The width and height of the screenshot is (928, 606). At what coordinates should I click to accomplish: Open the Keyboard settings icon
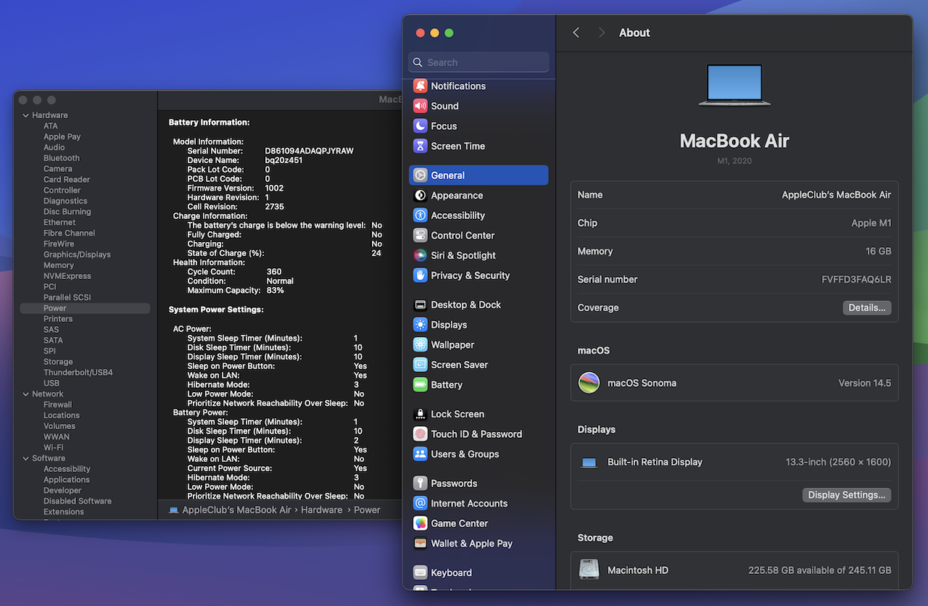click(420, 573)
